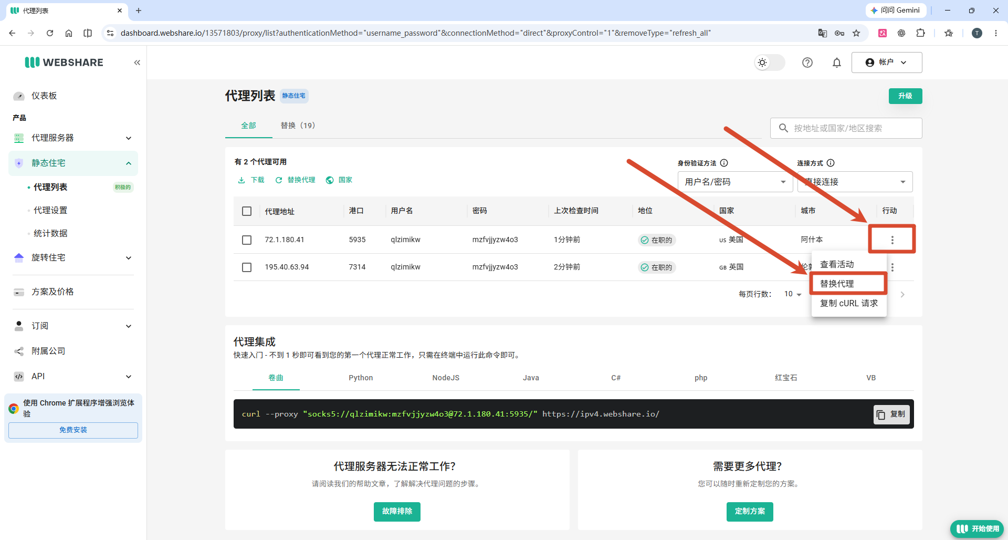Open the 开始使用 chat widget
The width and height of the screenshot is (1008, 540).
[977, 529]
